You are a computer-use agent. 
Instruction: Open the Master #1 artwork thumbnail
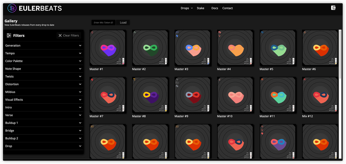(108, 48)
